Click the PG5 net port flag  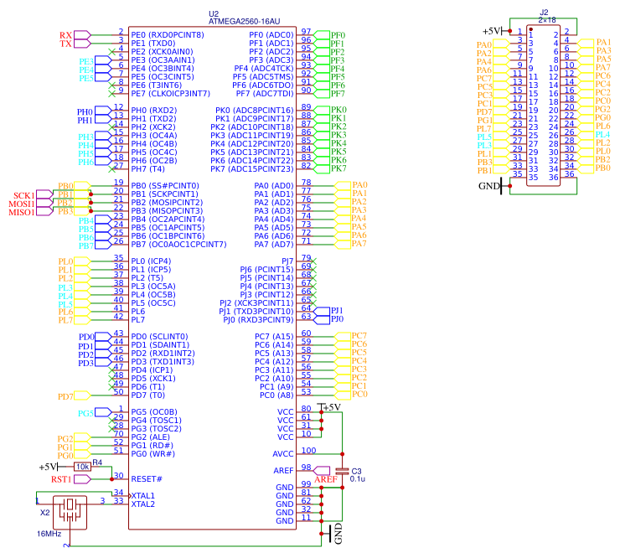point(103,412)
